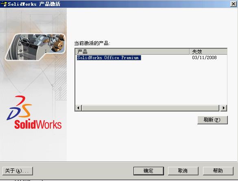Image resolution: width=238 pixels, height=181 pixels.
Task: Click the 失效 column header
Action: point(208,51)
